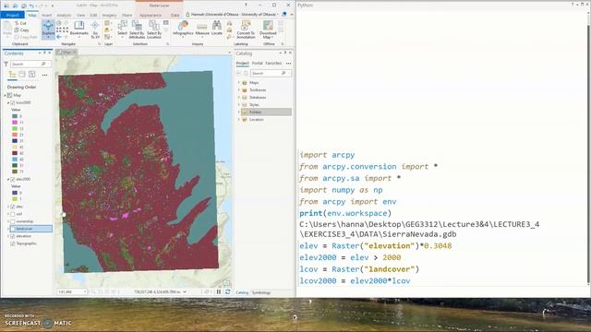Expand the Styles node in Catalog
The width and height of the screenshot is (591, 332).
point(238,104)
